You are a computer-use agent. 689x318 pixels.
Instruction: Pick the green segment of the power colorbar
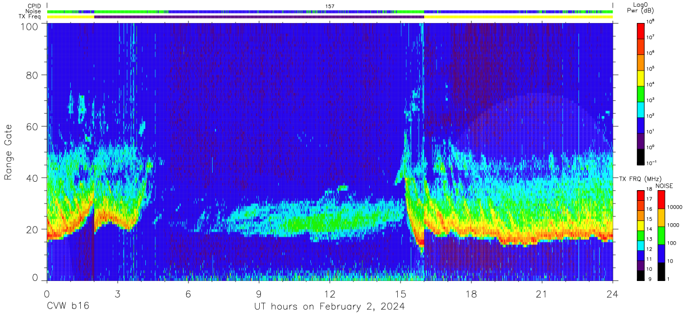(x=641, y=93)
